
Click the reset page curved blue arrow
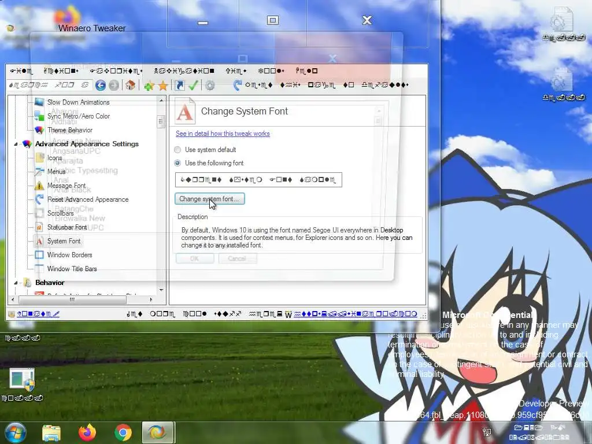(237, 86)
